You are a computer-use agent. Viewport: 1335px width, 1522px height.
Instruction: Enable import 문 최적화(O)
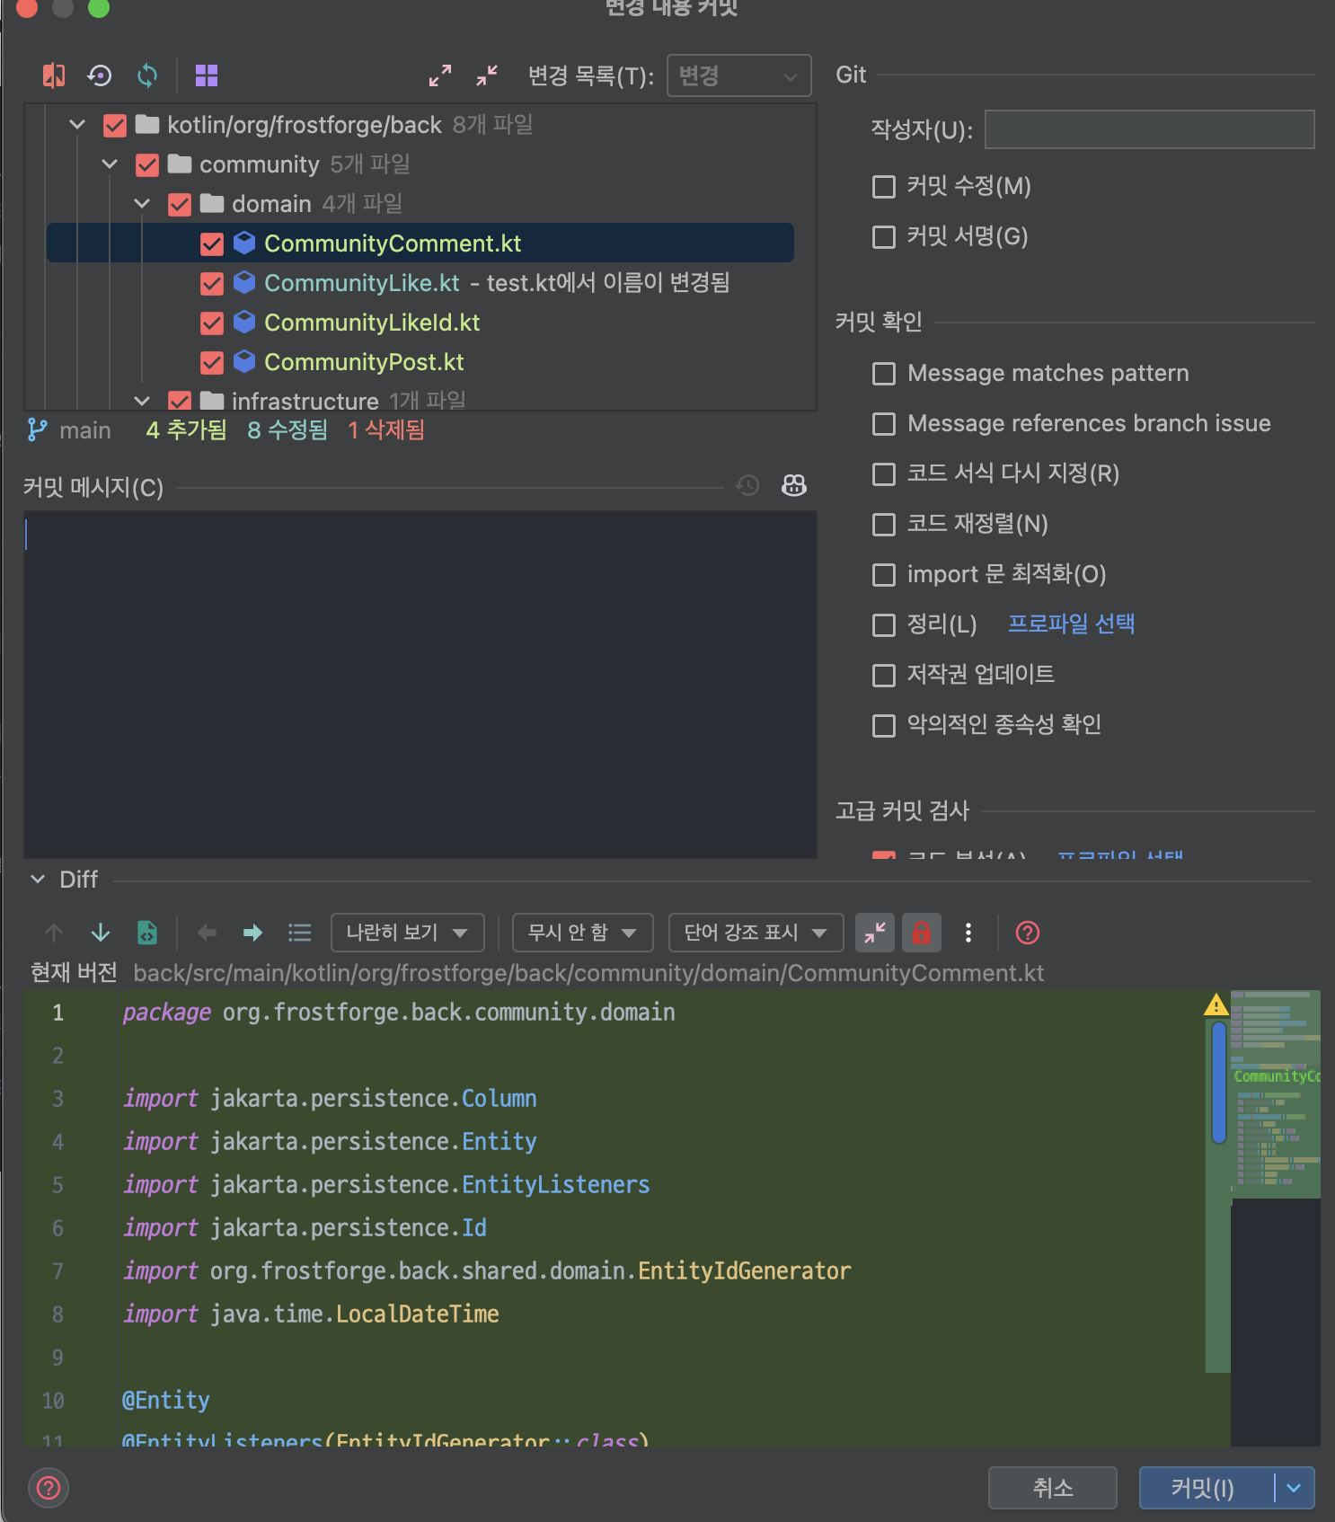click(x=884, y=574)
